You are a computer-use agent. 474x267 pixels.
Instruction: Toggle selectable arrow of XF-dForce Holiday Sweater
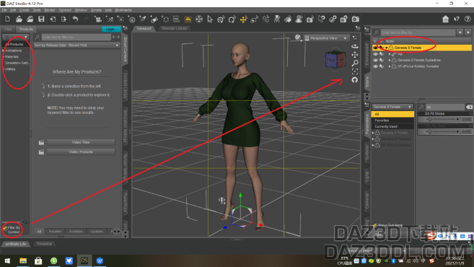pos(382,66)
